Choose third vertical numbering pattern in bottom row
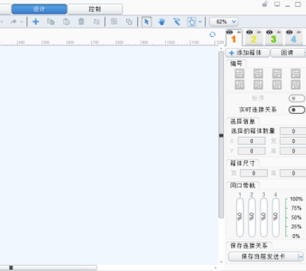Viewport: 306px width, 271px height. pyautogui.click(x=277, y=85)
